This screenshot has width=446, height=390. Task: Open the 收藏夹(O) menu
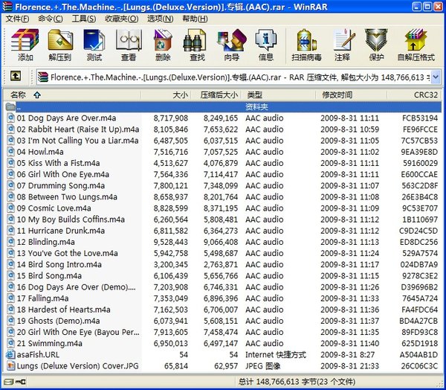(121, 19)
